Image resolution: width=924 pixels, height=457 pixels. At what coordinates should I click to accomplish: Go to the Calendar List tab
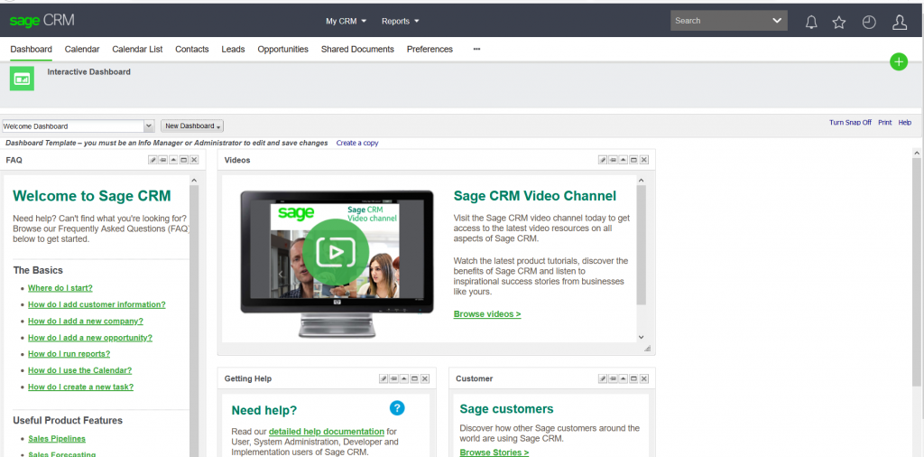[x=137, y=50]
